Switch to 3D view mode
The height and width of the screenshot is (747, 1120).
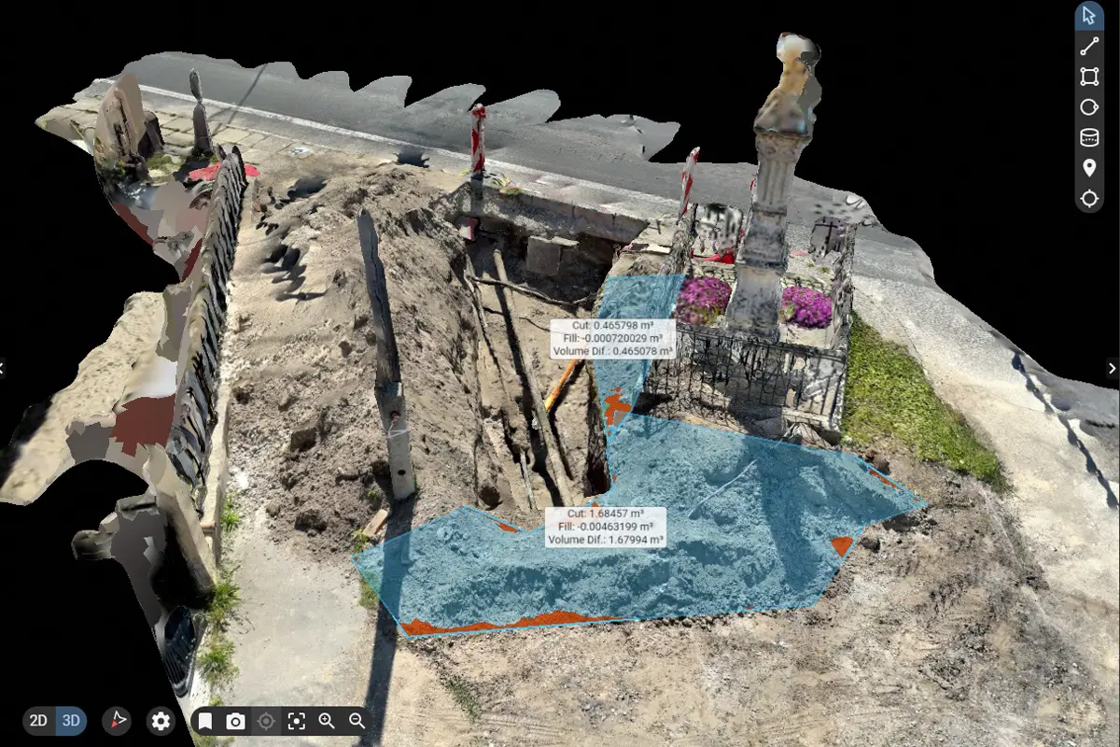pyautogui.click(x=70, y=721)
